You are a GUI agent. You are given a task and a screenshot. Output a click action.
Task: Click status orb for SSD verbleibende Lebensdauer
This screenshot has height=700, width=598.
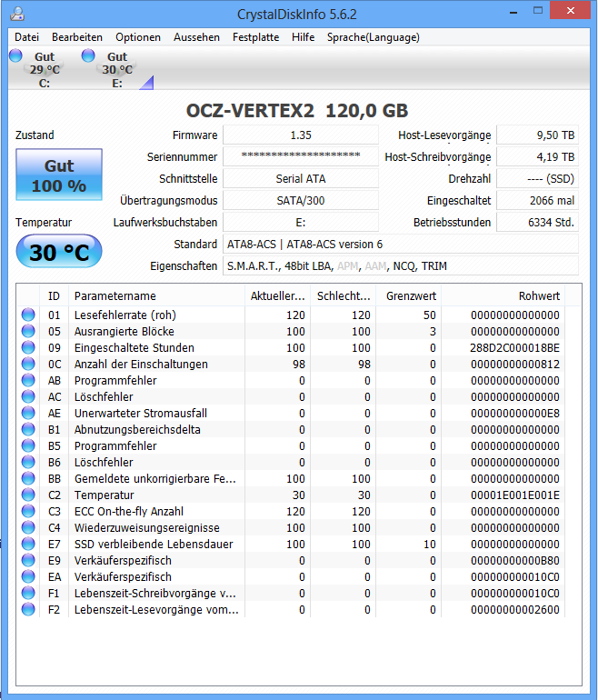click(x=28, y=545)
